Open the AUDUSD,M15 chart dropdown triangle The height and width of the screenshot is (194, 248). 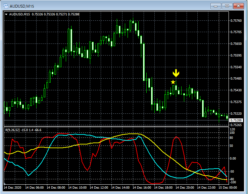click(6, 14)
